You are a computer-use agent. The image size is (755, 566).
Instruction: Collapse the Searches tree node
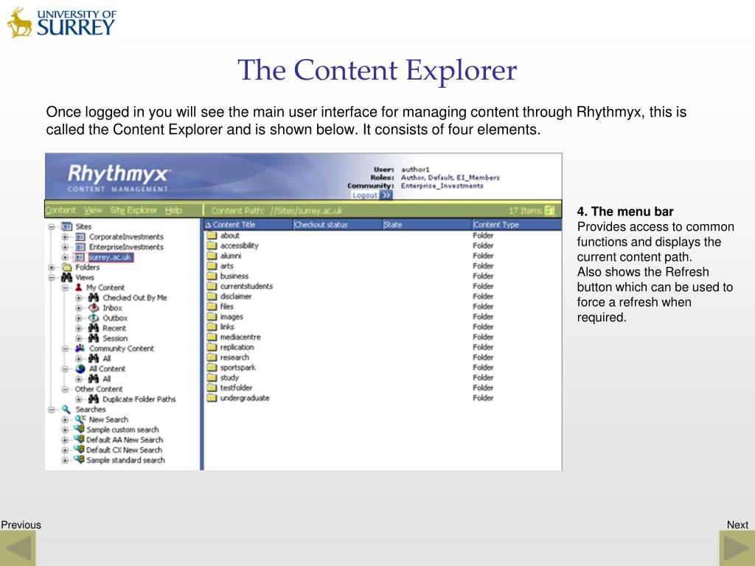pyautogui.click(x=52, y=410)
